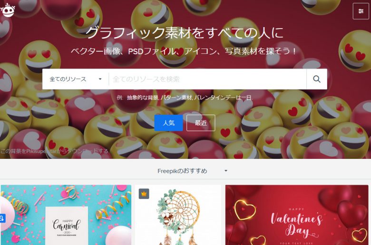
Task: Click the blue person icon on the left edge
Action: pyautogui.click(x=2, y=218)
